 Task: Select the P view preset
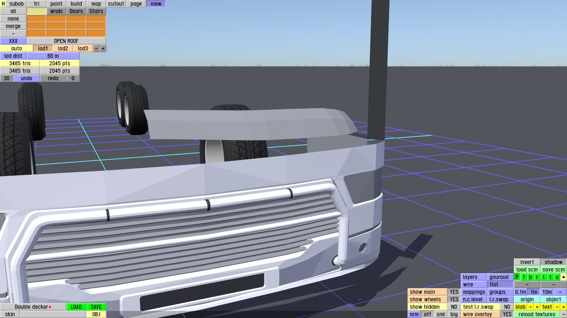pyautogui.click(x=517, y=277)
